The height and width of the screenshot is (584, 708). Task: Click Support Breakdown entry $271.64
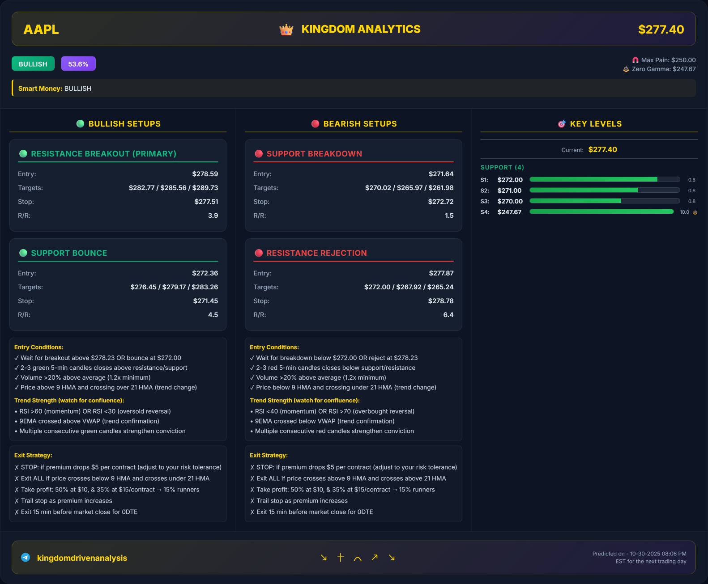click(441, 174)
